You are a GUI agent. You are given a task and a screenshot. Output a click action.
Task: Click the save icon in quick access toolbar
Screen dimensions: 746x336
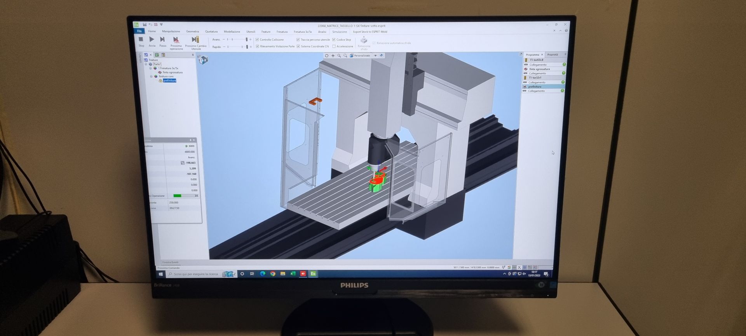145,24
